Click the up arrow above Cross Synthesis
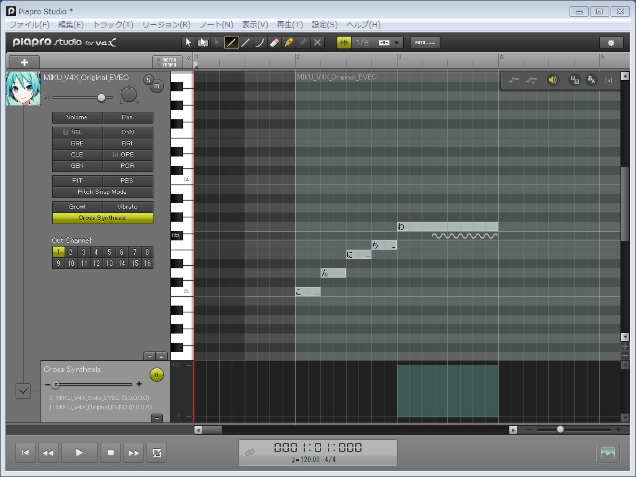Image resolution: width=636 pixels, height=477 pixels. point(161,356)
